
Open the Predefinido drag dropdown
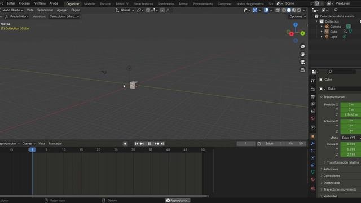pos(17,16)
